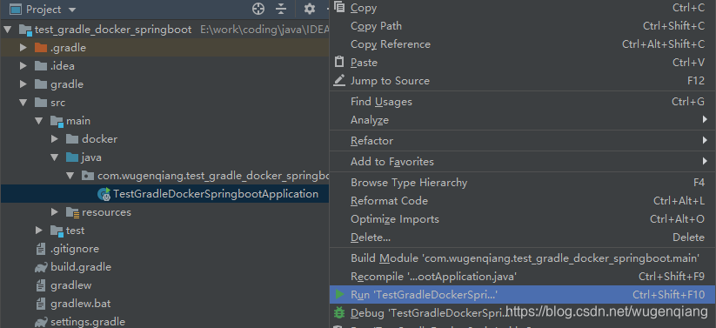Image resolution: width=716 pixels, height=328 pixels.
Task: Choose Build Module menu entry
Action: coord(522,258)
